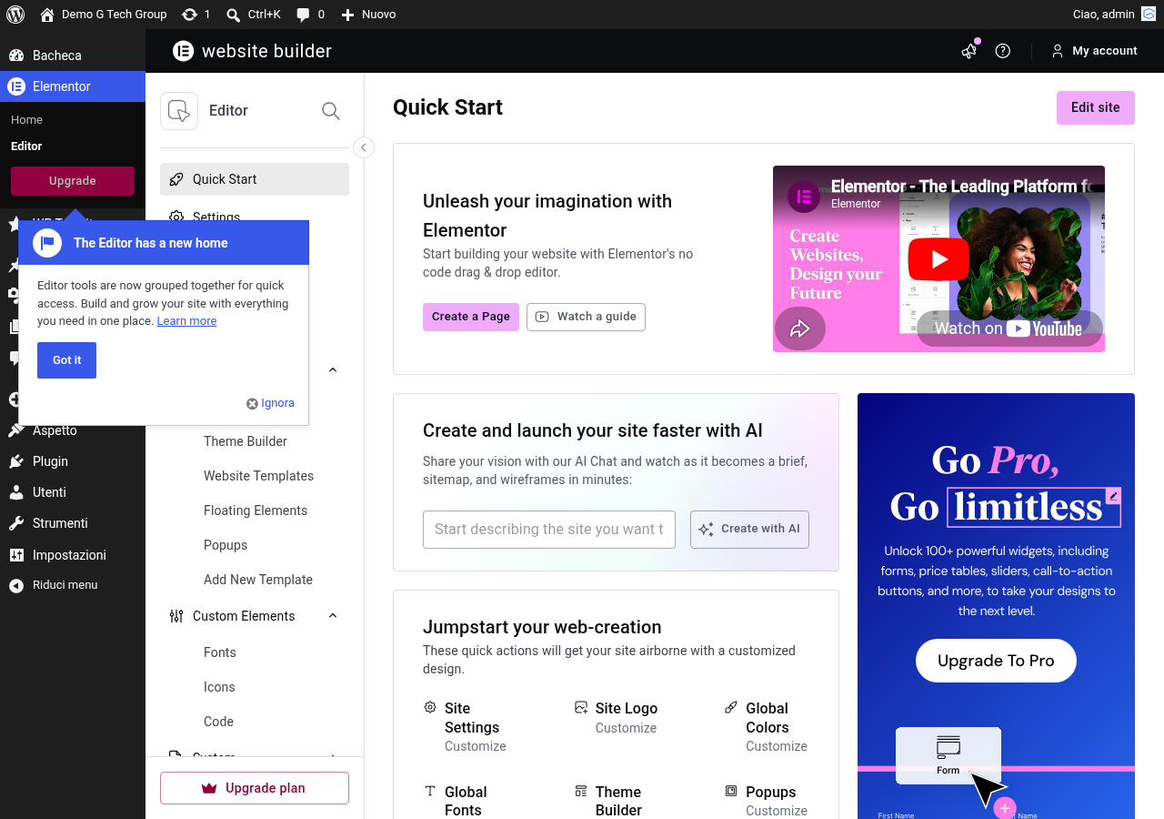The width and height of the screenshot is (1164, 819).
Task: Open Site Logo quick action
Action: [x=616, y=717]
